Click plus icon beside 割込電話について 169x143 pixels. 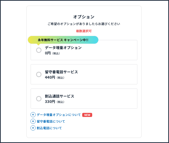(33, 128)
